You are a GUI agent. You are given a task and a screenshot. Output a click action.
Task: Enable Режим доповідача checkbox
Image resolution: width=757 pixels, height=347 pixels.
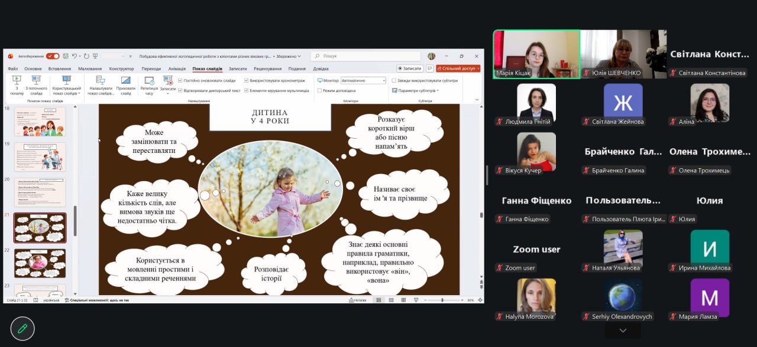(x=320, y=91)
